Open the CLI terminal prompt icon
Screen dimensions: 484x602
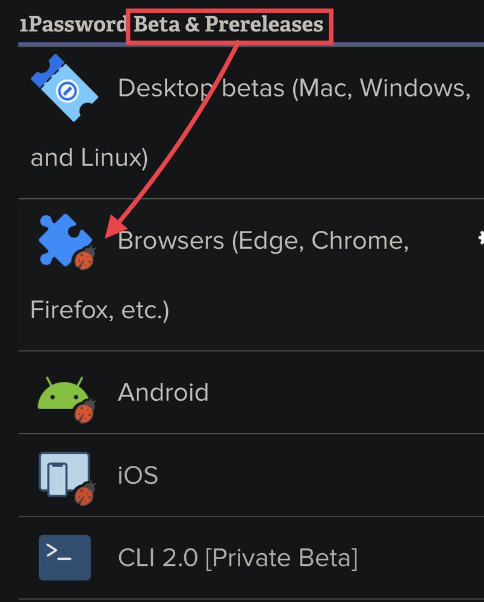pyautogui.click(x=65, y=557)
